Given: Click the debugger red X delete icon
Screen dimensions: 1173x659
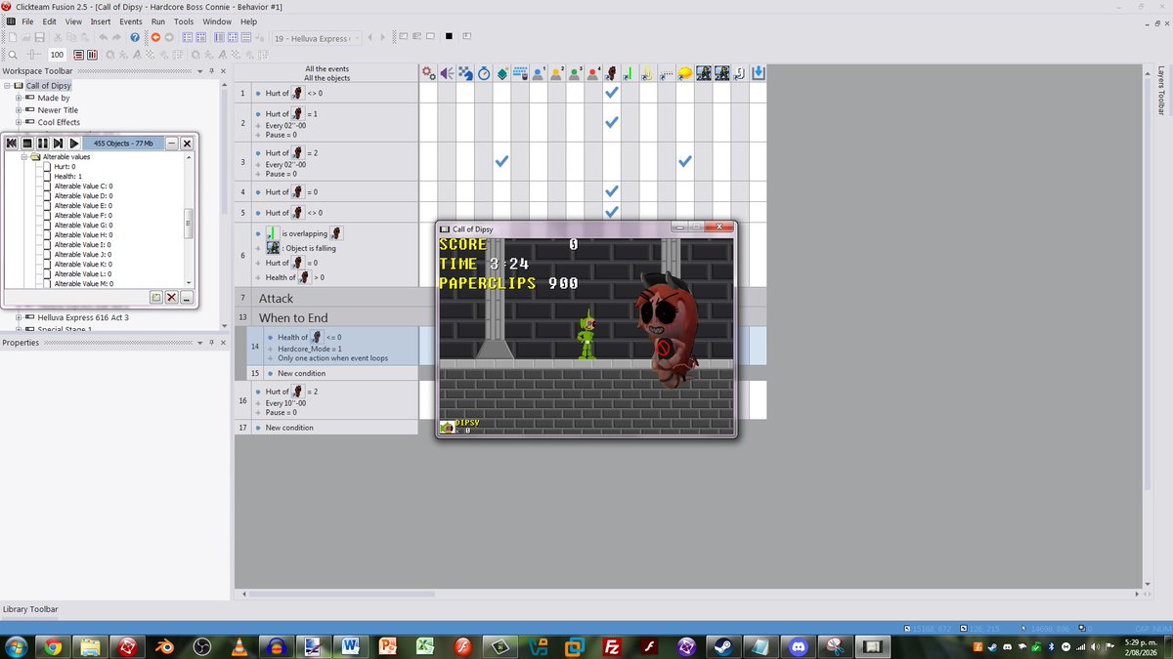Looking at the screenshot, I should pos(171,297).
